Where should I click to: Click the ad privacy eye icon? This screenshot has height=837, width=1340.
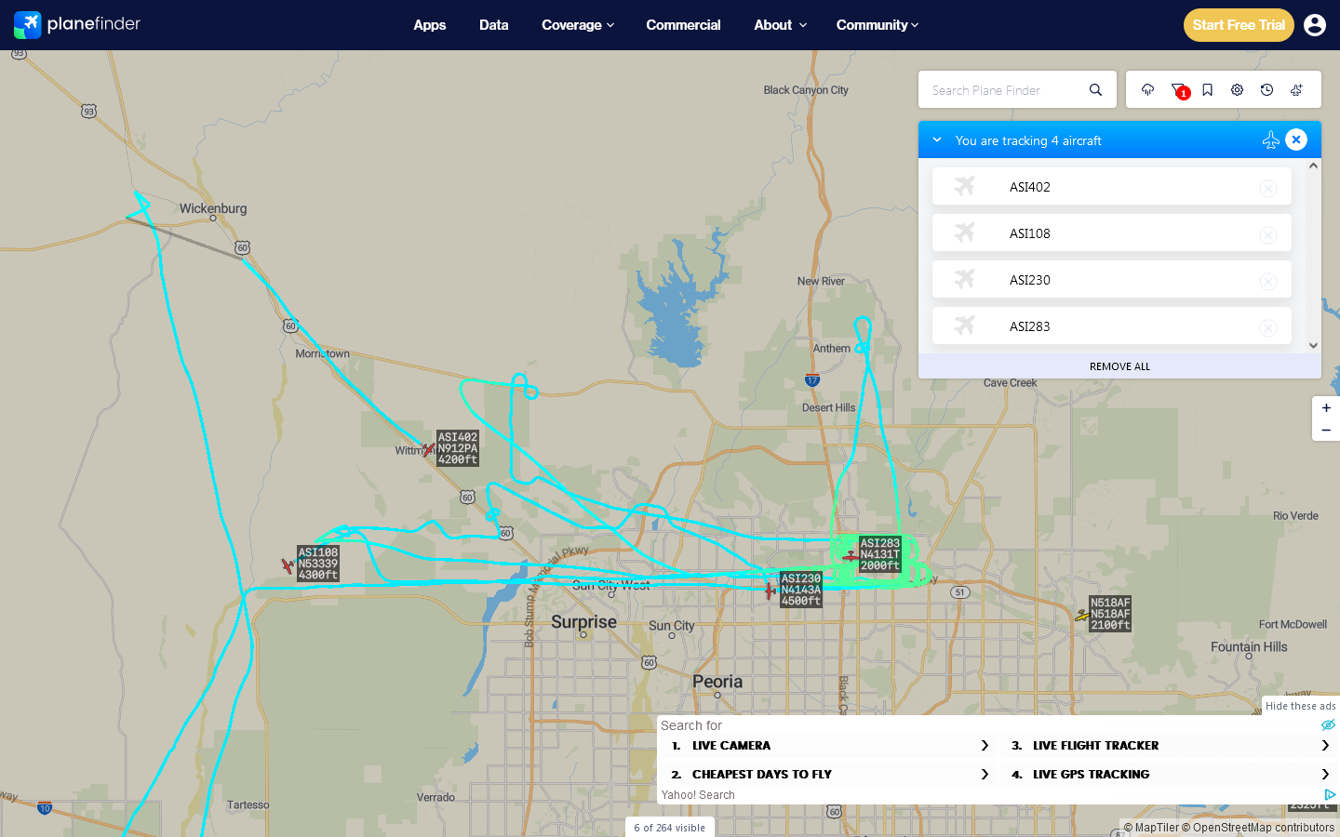tap(1328, 725)
